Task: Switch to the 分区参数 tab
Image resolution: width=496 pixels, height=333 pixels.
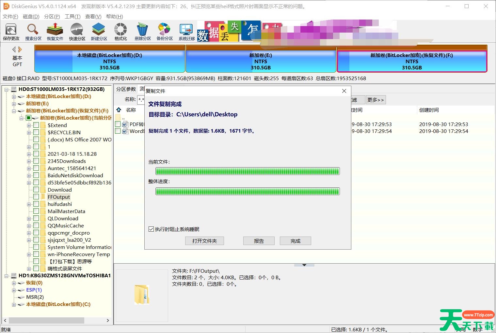Action: 126,89
